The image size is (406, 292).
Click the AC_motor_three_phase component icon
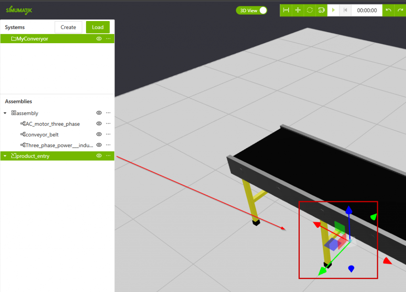(x=23, y=124)
